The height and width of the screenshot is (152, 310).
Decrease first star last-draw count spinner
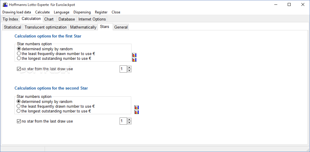click(x=129, y=71)
